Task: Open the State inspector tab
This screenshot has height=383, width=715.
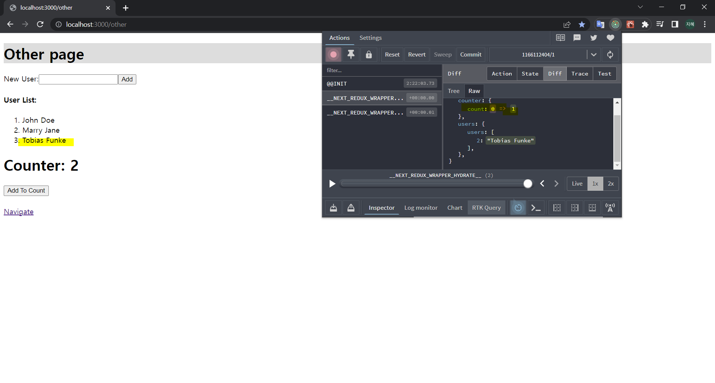Action: click(530, 74)
